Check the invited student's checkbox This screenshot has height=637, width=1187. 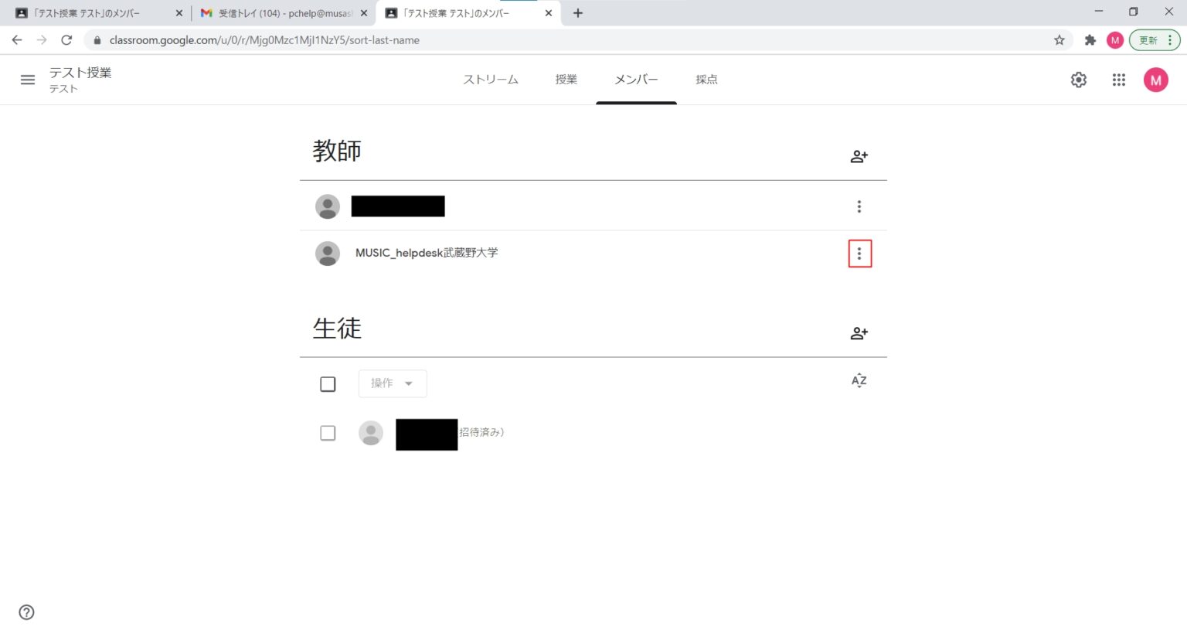click(328, 433)
